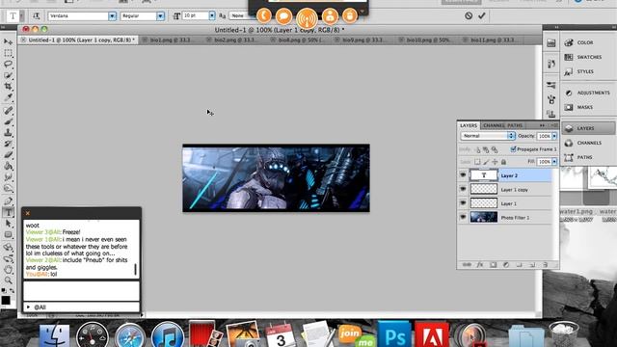The height and width of the screenshot is (347, 617).
Task: Select the Lasso tool
Action: pyautogui.click(x=9, y=64)
